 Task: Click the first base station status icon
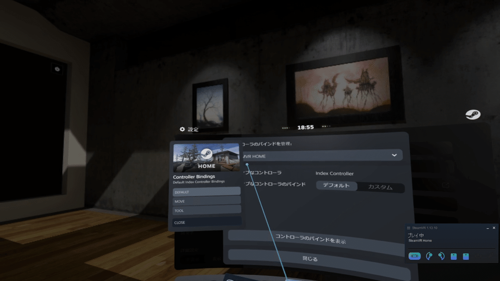454,256
